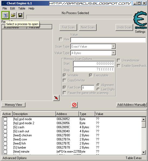Toggle the Executable checkbox

[91, 75]
